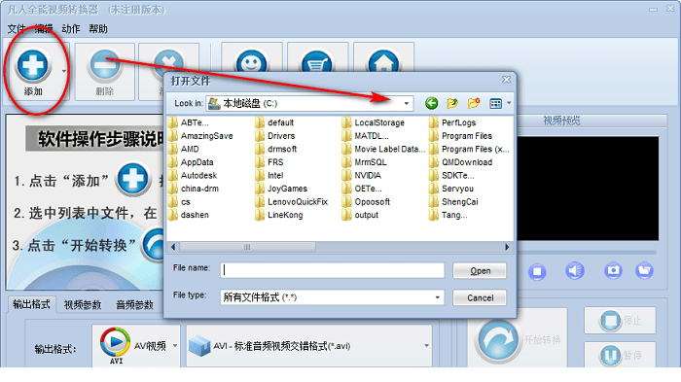Click the Pause conversion button
The image size is (681, 382).
(x=620, y=355)
